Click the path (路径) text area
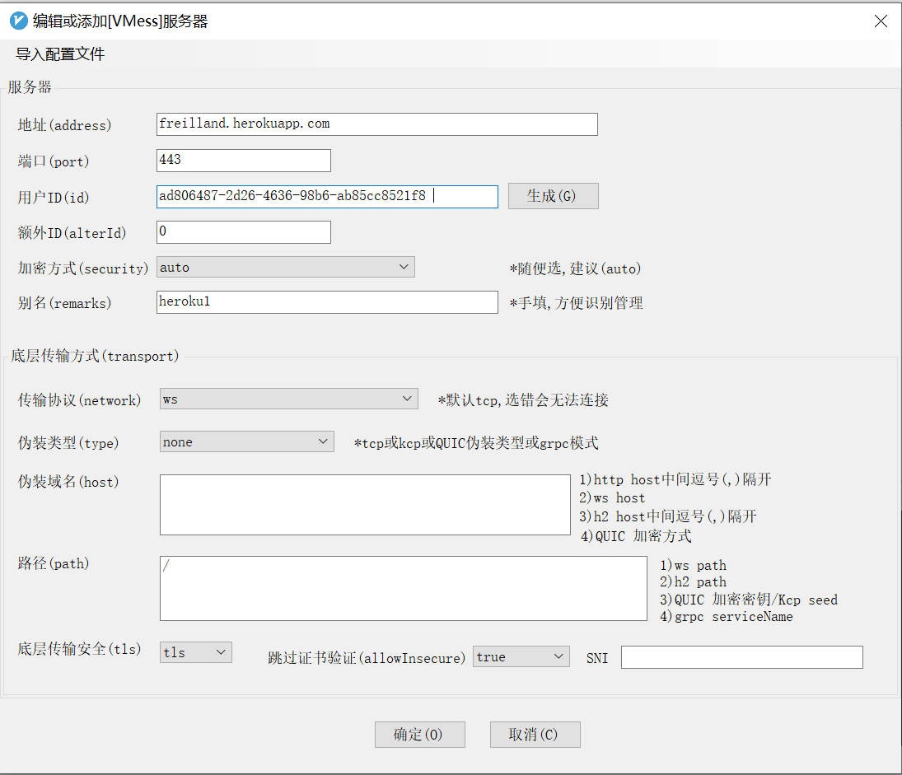 coord(403,588)
